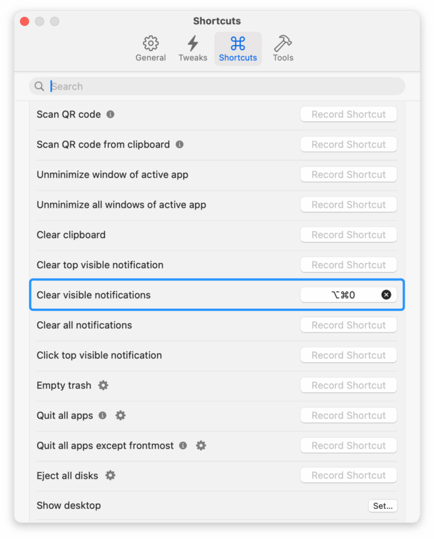The height and width of the screenshot is (539, 434).
Task: Click the info icon next to Quit all apps
Action: point(103,415)
